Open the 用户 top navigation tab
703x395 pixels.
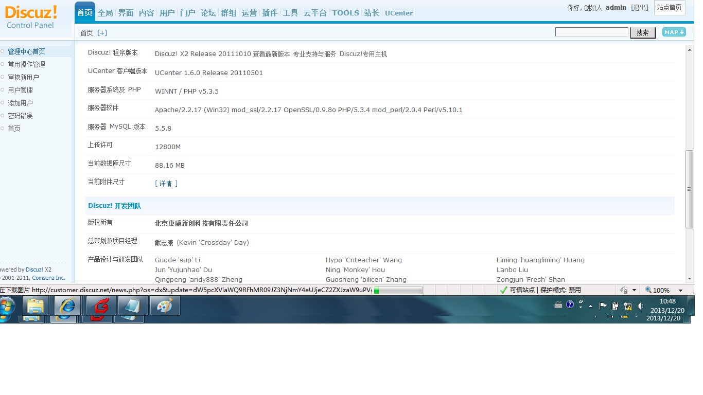coord(167,13)
